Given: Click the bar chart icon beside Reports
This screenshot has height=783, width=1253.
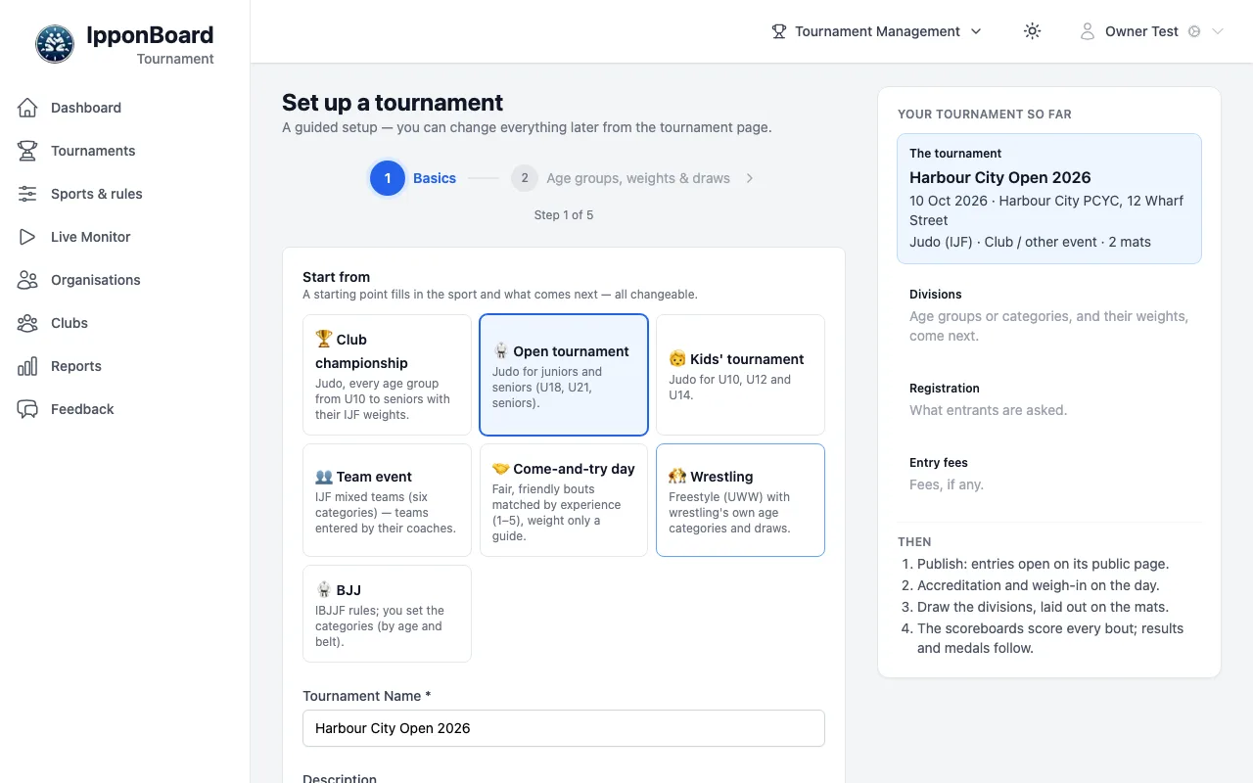Looking at the screenshot, I should click(27, 366).
